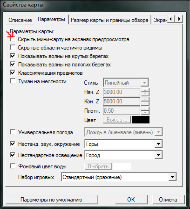Image resolution: width=190 pixels, height=209 pixels.
Task: Decrease the Плотн. value with down stepper
Action: tap(145, 113)
